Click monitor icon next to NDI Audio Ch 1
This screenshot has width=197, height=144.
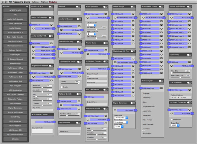33,47
